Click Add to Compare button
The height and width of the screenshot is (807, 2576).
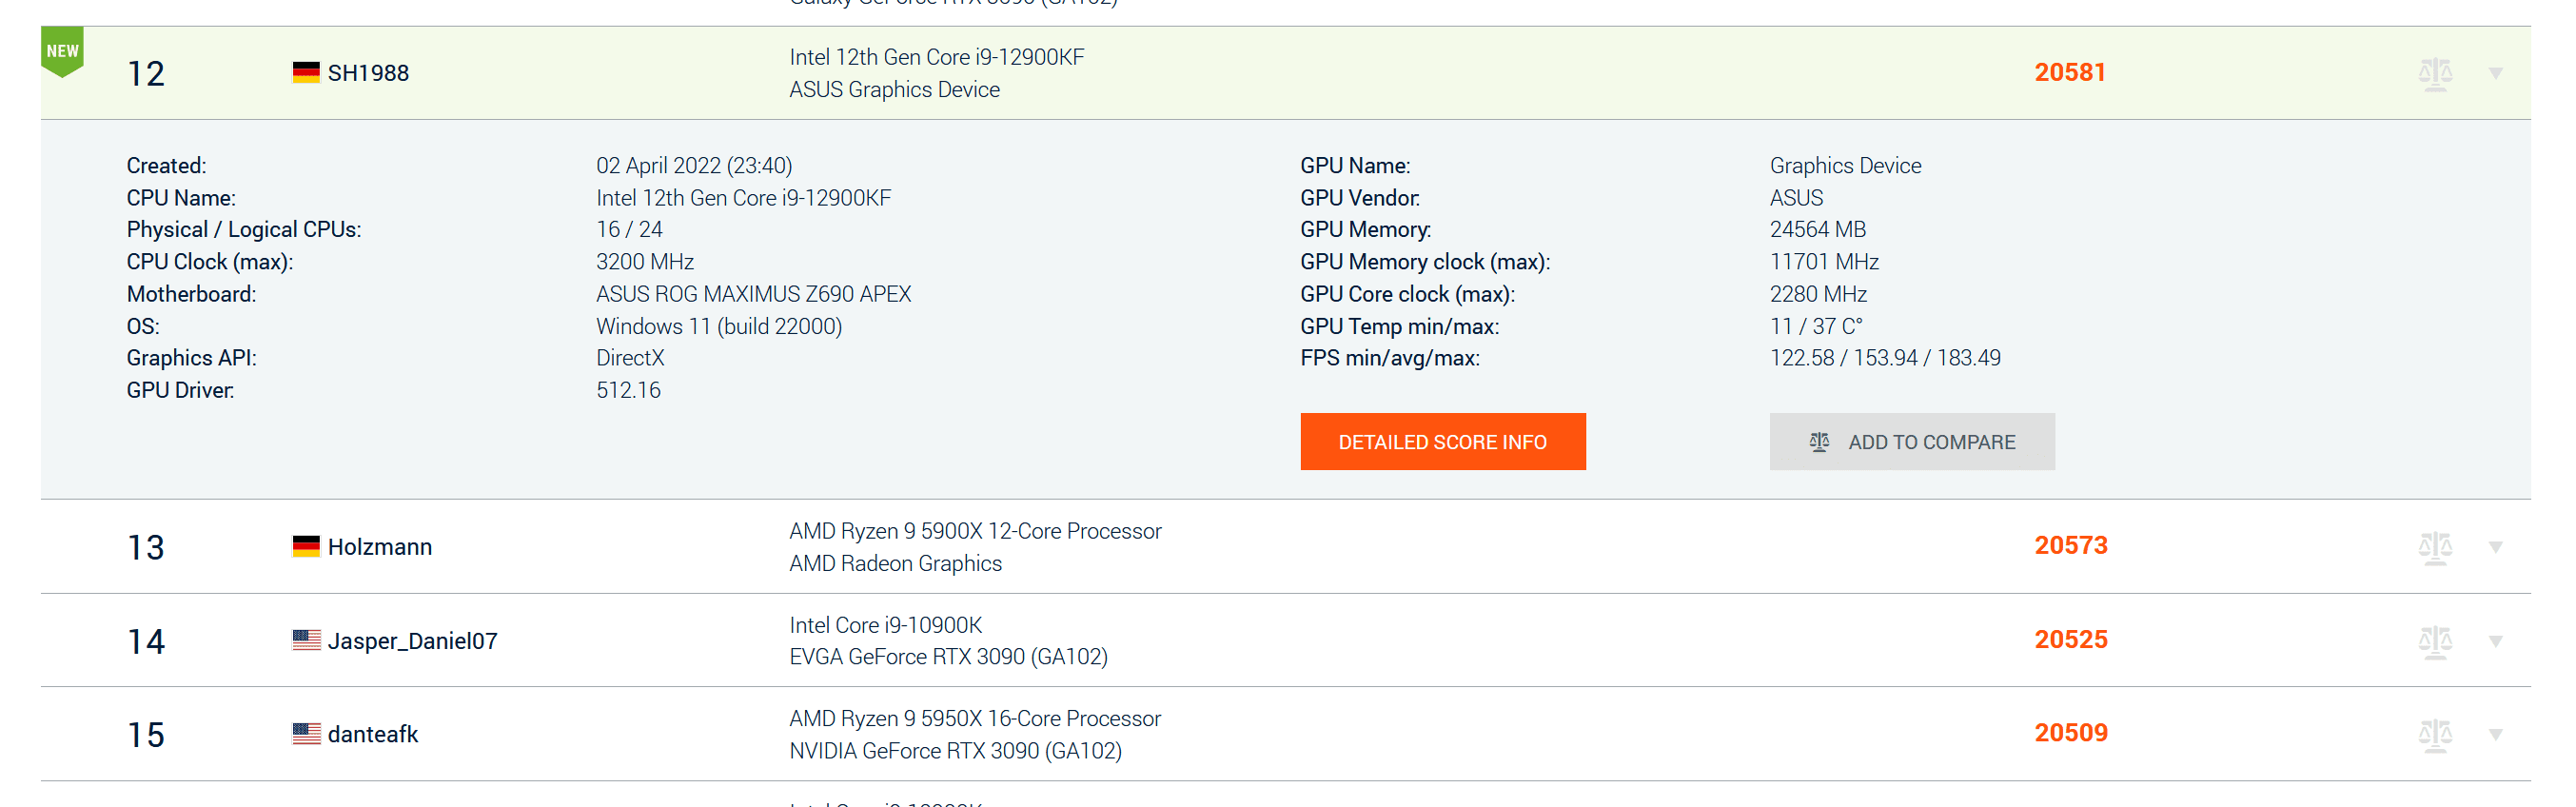[x=1911, y=442]
